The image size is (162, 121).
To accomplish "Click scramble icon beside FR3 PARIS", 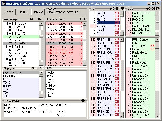I will pos(117,62).
